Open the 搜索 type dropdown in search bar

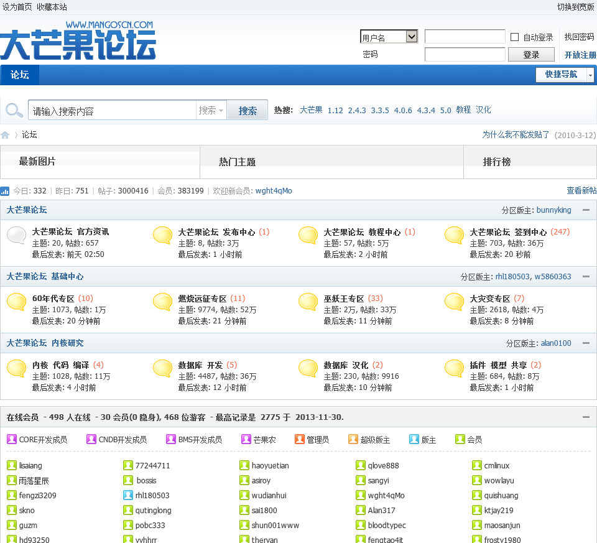(211, 111)
